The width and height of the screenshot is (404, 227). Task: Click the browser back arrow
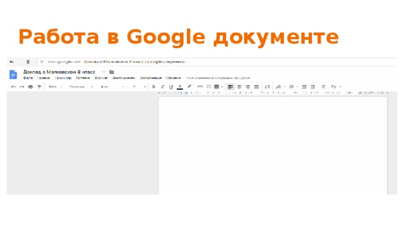click(x=11, y=62)
